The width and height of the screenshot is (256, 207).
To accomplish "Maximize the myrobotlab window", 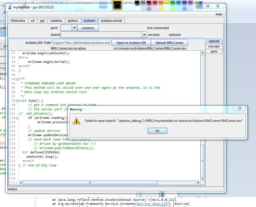I will point(208,6).
